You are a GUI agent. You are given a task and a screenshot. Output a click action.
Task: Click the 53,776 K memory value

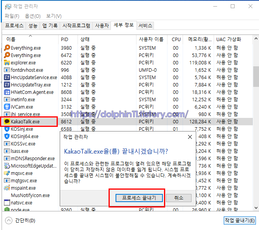point(202,55)
